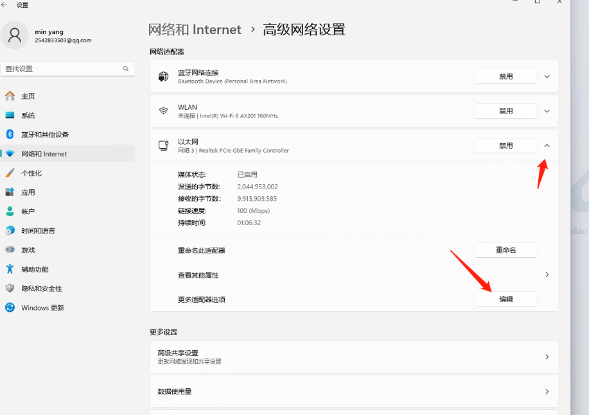The height and width of the screenshot is (415, 589).
Task: Click the search magnifier icon
Action: [126, 69]
